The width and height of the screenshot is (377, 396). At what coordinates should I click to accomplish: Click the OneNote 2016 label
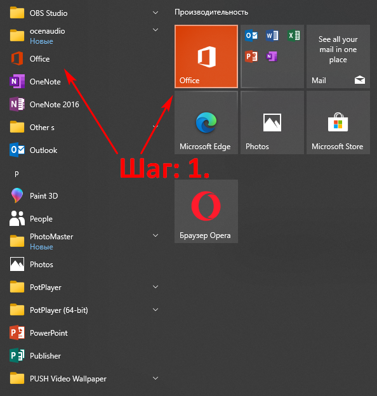point(55,104)
